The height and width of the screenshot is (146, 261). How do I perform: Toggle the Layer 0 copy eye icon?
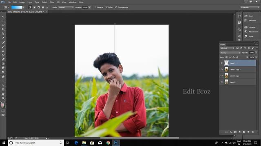pos(221,76)
